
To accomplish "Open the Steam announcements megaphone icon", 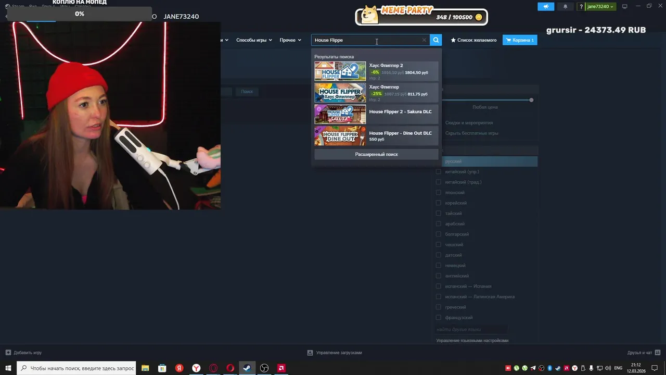I will pyautogui.click(x=546, y=7).
